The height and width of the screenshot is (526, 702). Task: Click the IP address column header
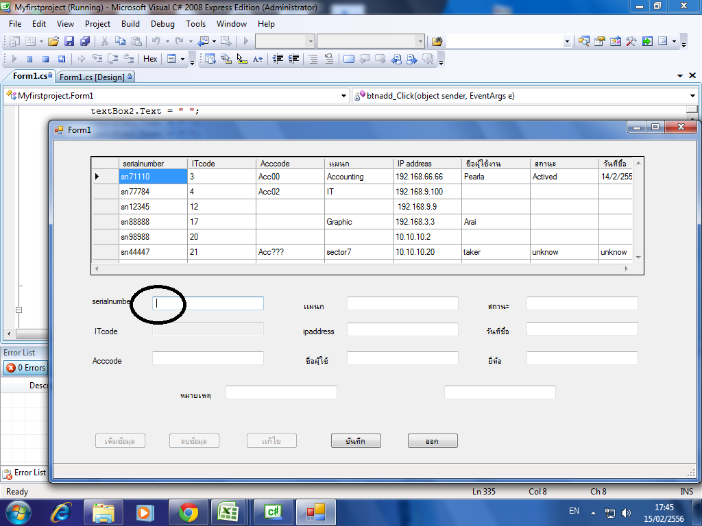pos(428,163)
